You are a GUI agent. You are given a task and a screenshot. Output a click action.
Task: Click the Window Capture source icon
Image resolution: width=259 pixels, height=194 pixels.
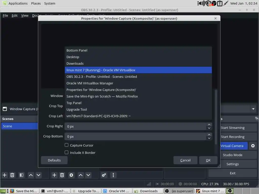click(5, 109)
